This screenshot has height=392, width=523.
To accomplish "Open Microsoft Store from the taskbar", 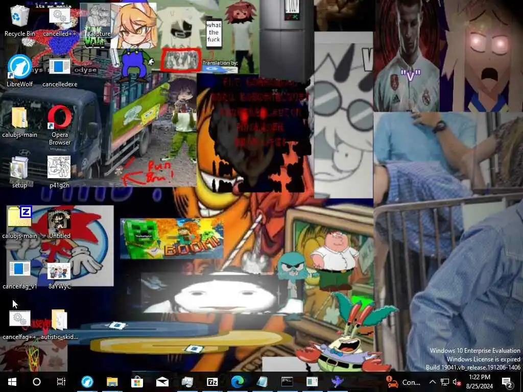I will pyautogui.click(x=137, y=382).
